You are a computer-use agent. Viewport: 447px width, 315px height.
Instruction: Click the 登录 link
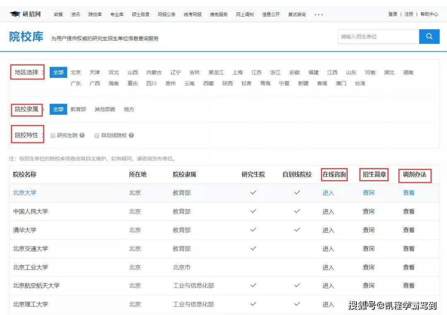click(x=393, y=14)
